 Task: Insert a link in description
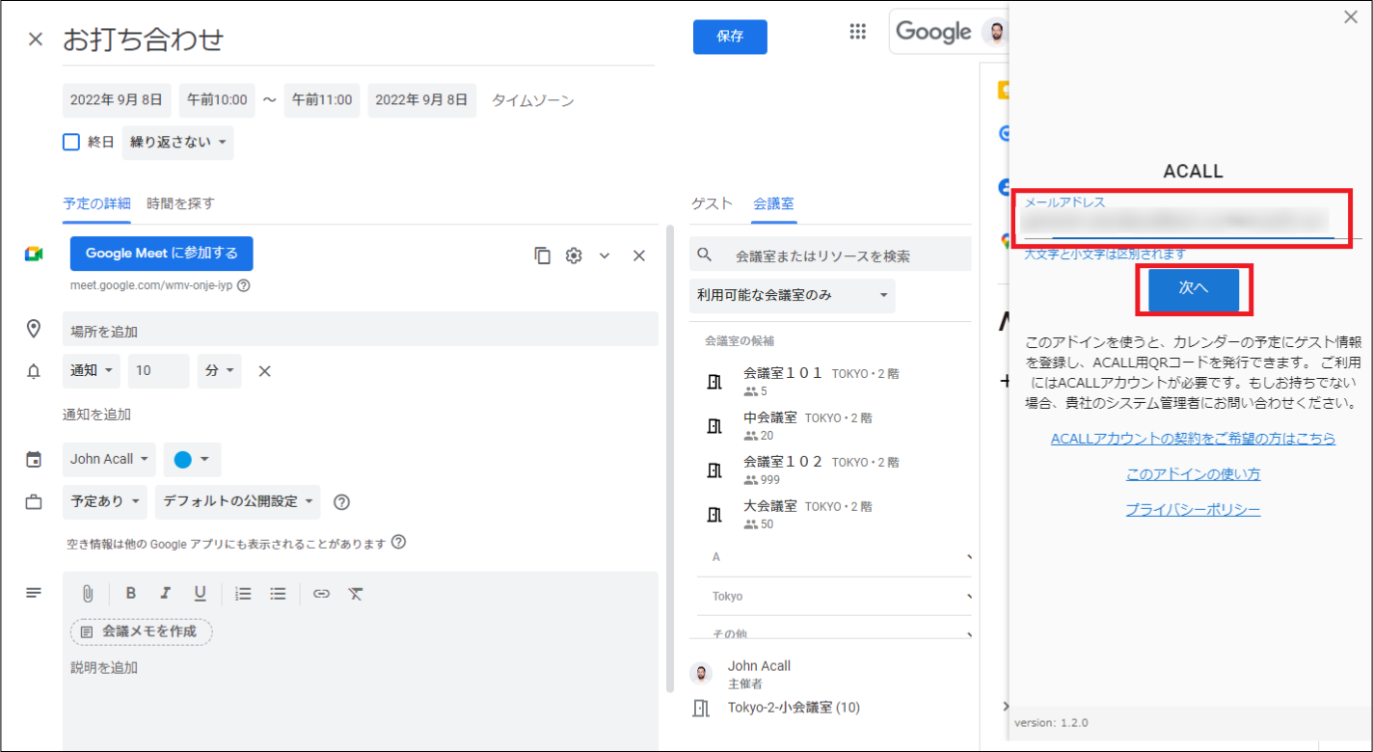[321, 594]
